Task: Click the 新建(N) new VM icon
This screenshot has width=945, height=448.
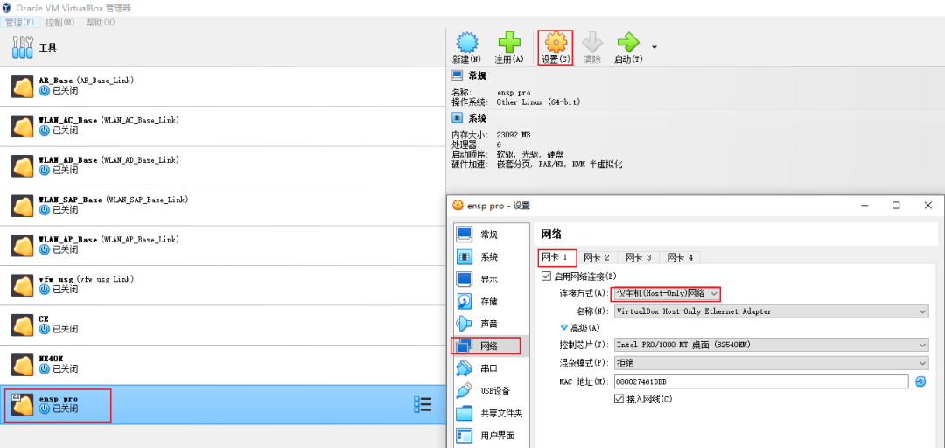Action: tap(466, 43)
